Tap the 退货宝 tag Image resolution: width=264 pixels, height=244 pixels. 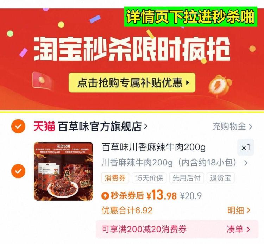coord(220,178)
